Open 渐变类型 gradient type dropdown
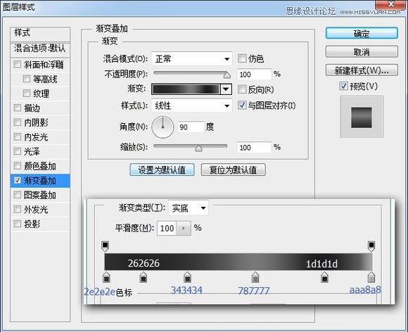 coord(189,208)
